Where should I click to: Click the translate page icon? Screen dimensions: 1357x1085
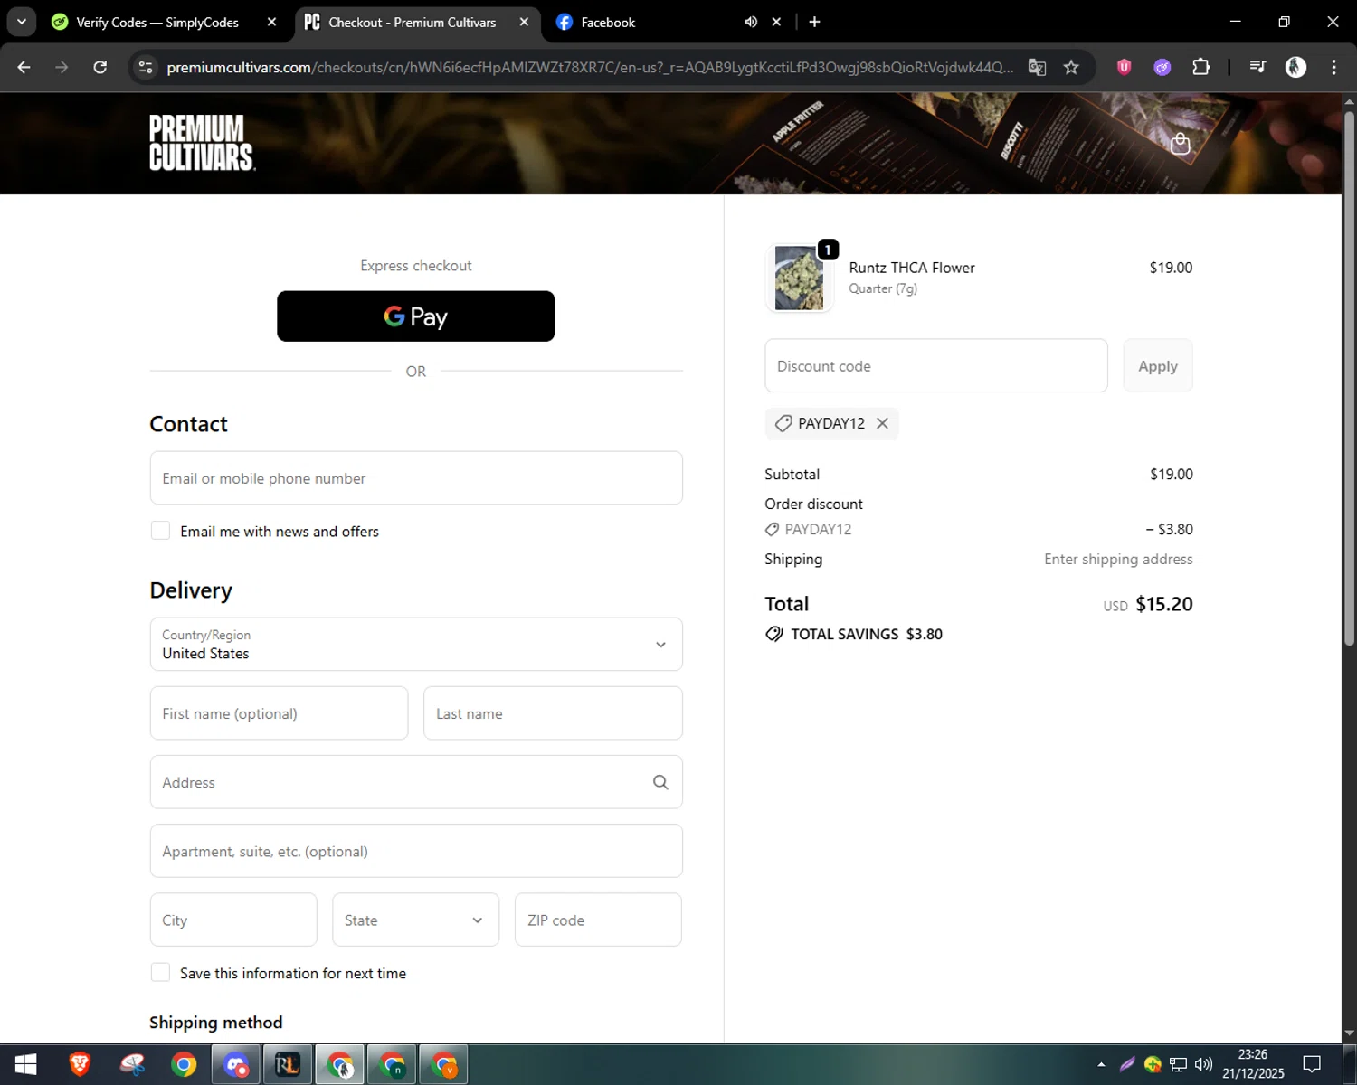coord(1037,67)
